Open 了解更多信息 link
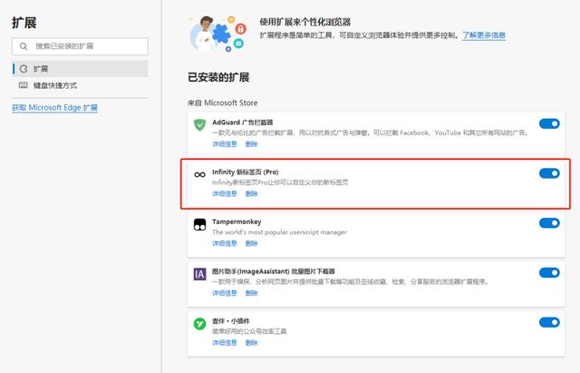Viewport: 580px width, 373px height. tap(484, 35)
